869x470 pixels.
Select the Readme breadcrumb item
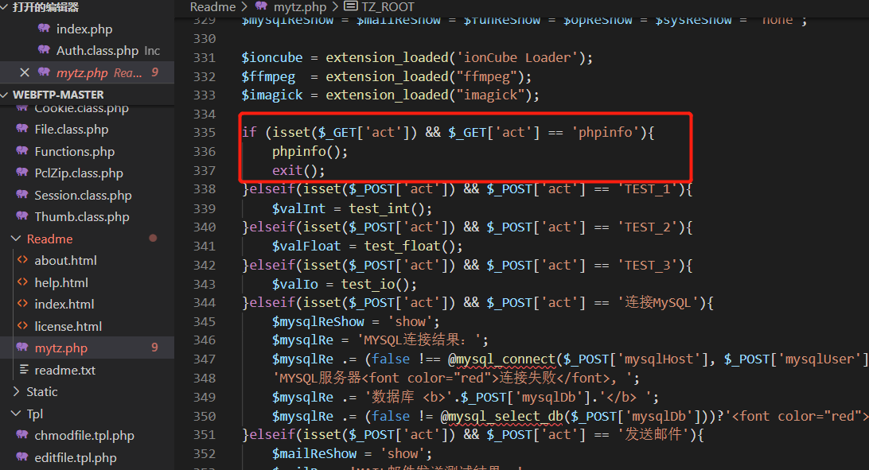pos(212,7)
